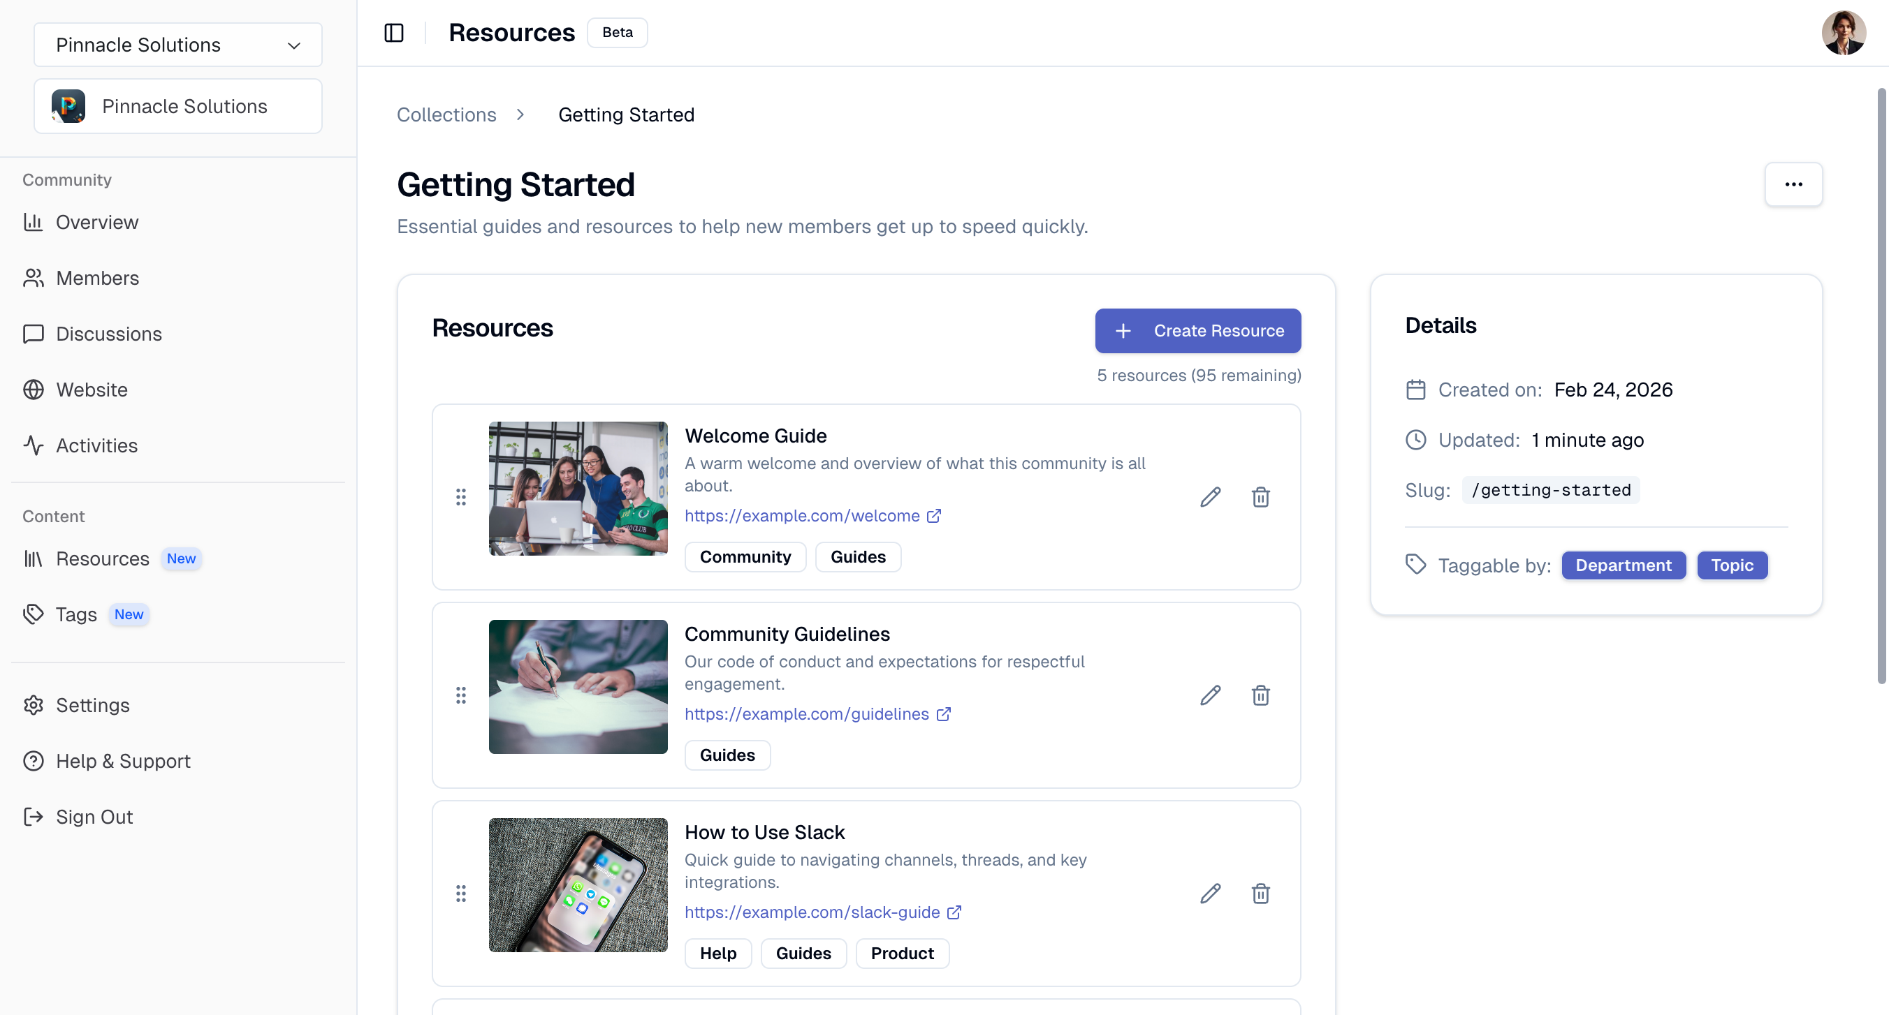The width and height of the screenshot is (1889, 1015).
Task: Delete Community Guidelines via trash icon
Action: click(1260, 695)
